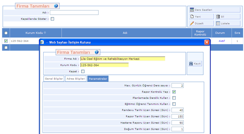Open help icon in dialog Firma Tanımları header
The height and width of the screenshot is (134, 244).
click(97, 52)
